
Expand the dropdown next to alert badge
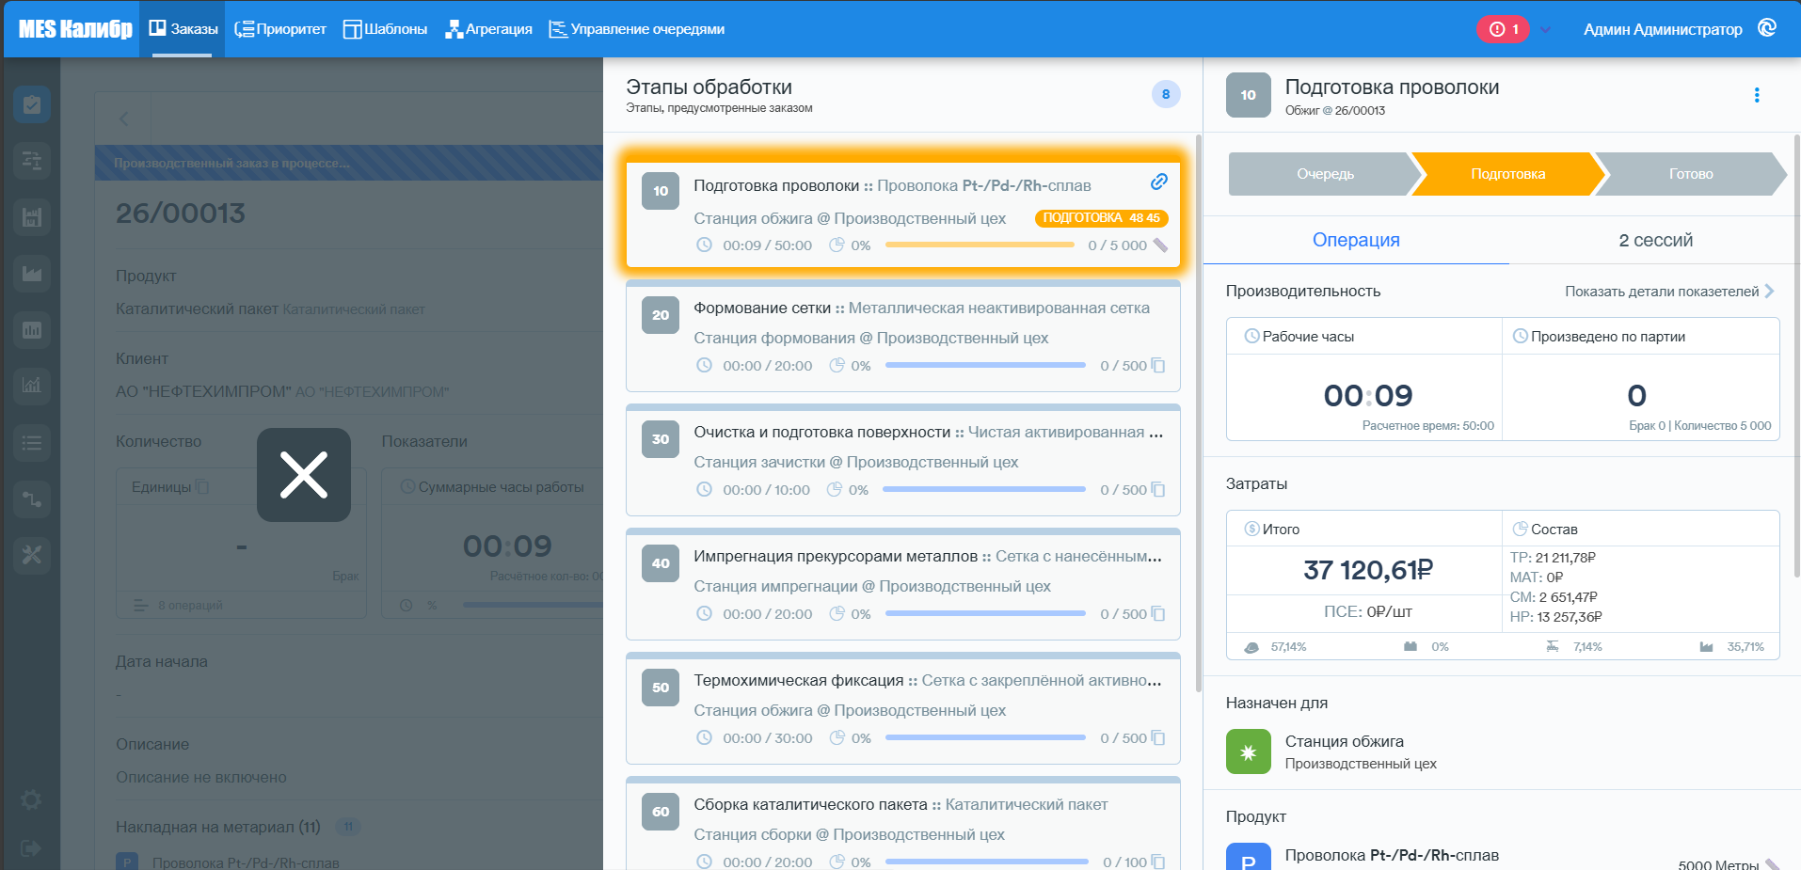tap(1545, 29)
